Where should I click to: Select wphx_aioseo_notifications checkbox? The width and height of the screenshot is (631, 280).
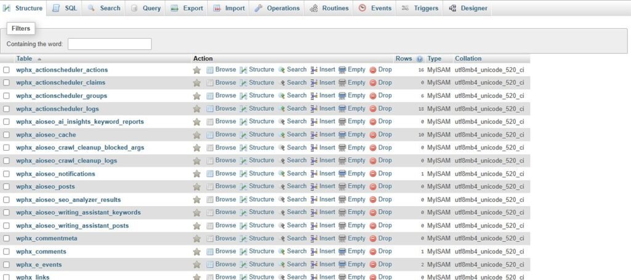[x=6, y=174]
